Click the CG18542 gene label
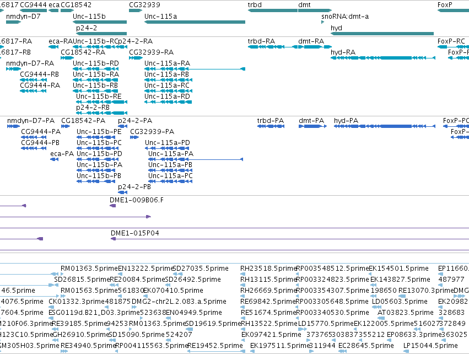This screenshot has height=354, width=469. (76, 5)
